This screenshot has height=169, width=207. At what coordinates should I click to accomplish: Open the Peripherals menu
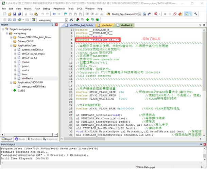59,8
